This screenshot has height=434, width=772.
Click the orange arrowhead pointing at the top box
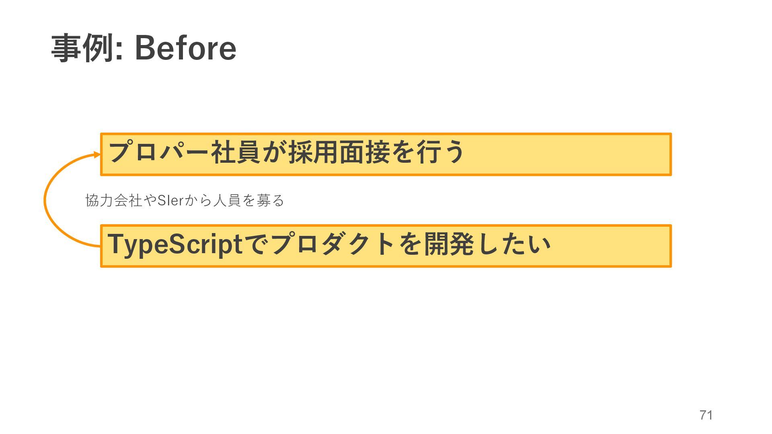(x=97, y=155)
